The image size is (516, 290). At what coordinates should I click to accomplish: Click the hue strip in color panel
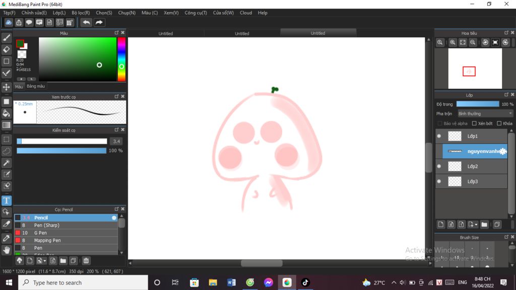121,59
